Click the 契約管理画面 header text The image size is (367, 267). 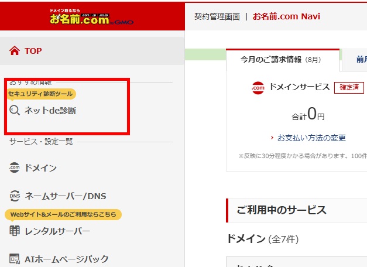[217, 16]
